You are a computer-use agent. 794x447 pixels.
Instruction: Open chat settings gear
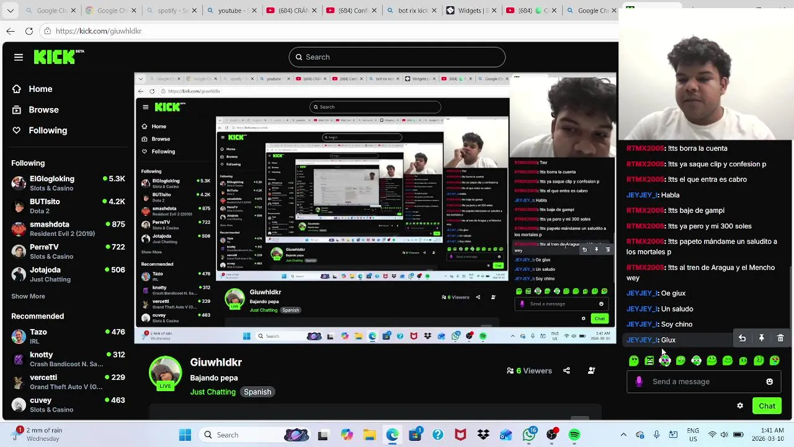[x=740, y=406]
